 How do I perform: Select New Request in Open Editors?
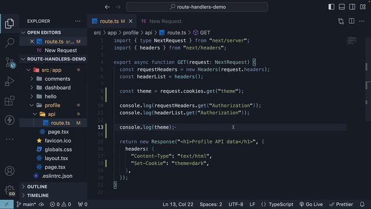(x=60, y=51)
